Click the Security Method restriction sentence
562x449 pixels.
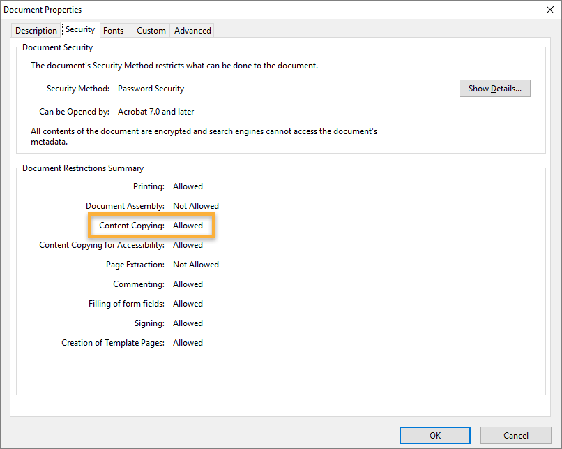(174, 66)
